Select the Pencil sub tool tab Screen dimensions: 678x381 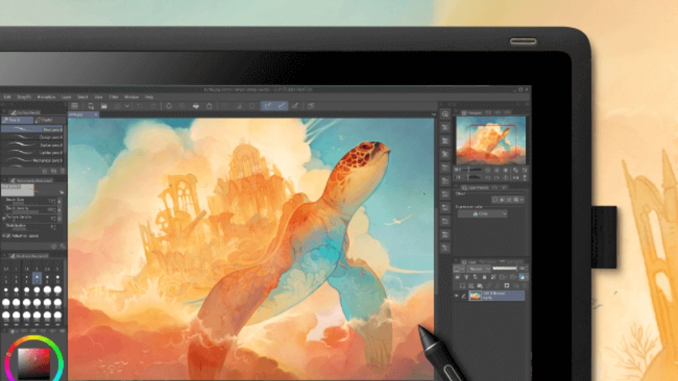[x=17, y=120]
